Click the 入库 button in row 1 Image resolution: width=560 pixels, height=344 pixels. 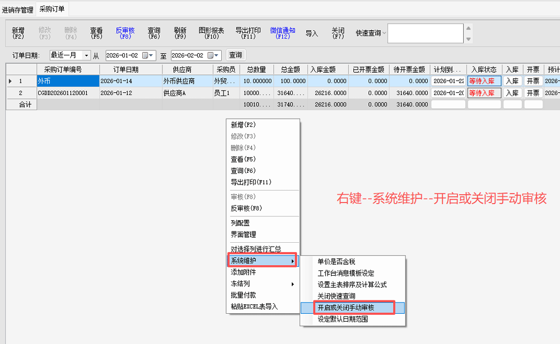point(512,81)
